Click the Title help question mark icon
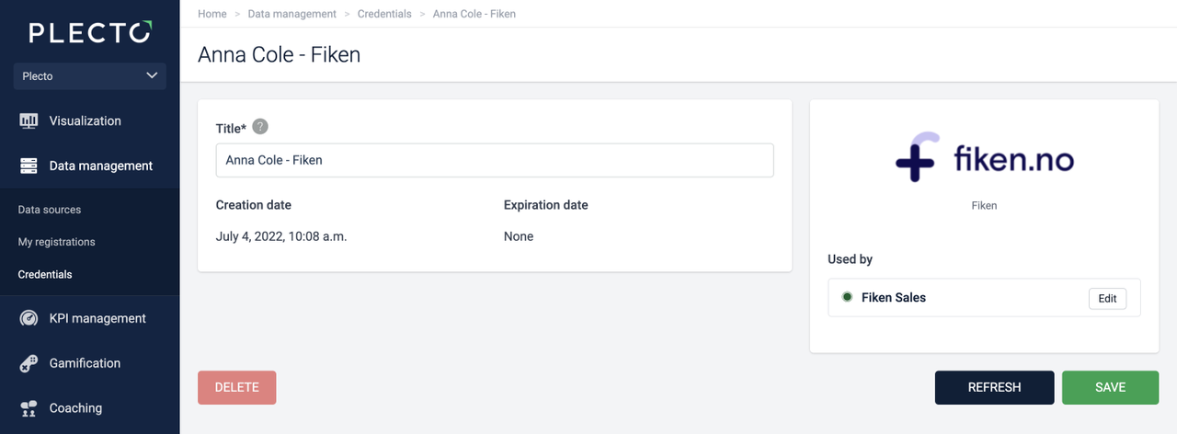This screenshot has height=434, width=1177. [260, 127]
